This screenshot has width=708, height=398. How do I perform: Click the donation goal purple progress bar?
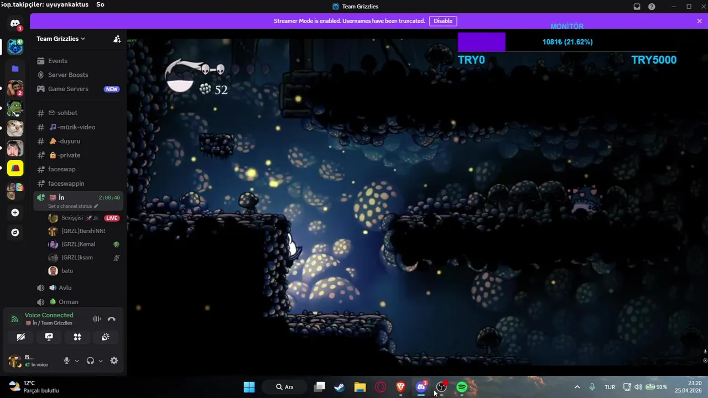click(481, 42)
